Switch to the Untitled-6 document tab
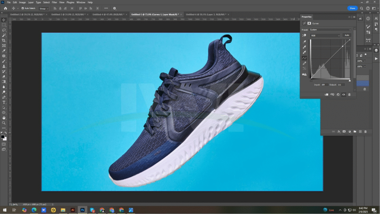Screen dimensions: 380x214 (x=206, y=14)
